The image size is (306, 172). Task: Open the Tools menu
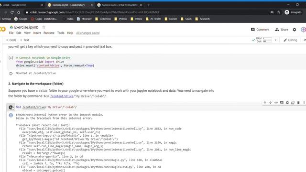pyautogui.click(x=61, y=33)
